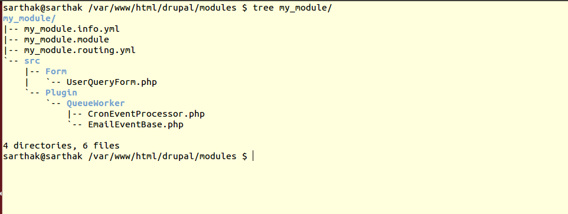Select my_module.routing.yml file name

[x=80, y=50]
